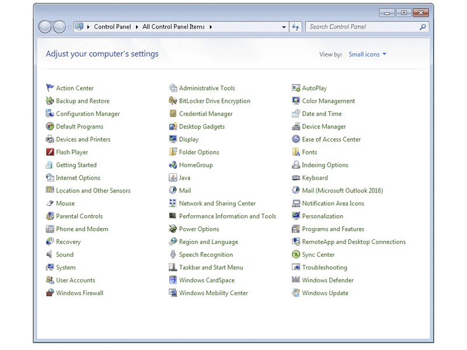This screenshot has height=350, width=467.
Task: Open the Recovery link
Action: [68, 242]
